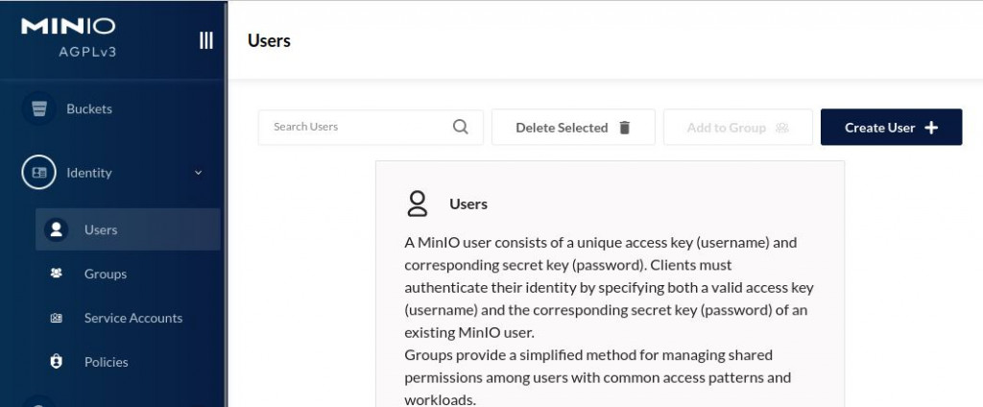Collapse the Identity menu chevron
983x407 pixels.
(199, 173)
